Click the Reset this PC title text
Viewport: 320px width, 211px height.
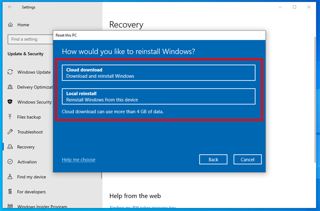click(x=66, y=35)
